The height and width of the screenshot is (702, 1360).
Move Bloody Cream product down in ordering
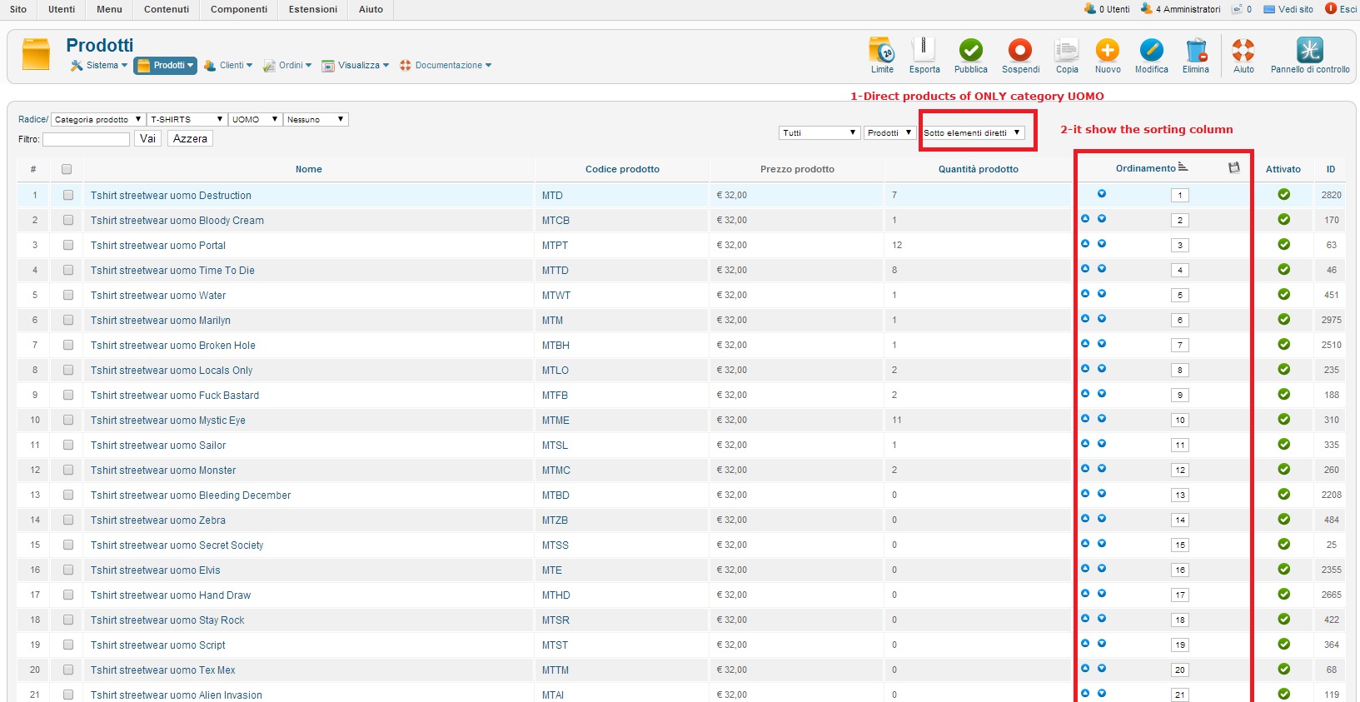1102,219
